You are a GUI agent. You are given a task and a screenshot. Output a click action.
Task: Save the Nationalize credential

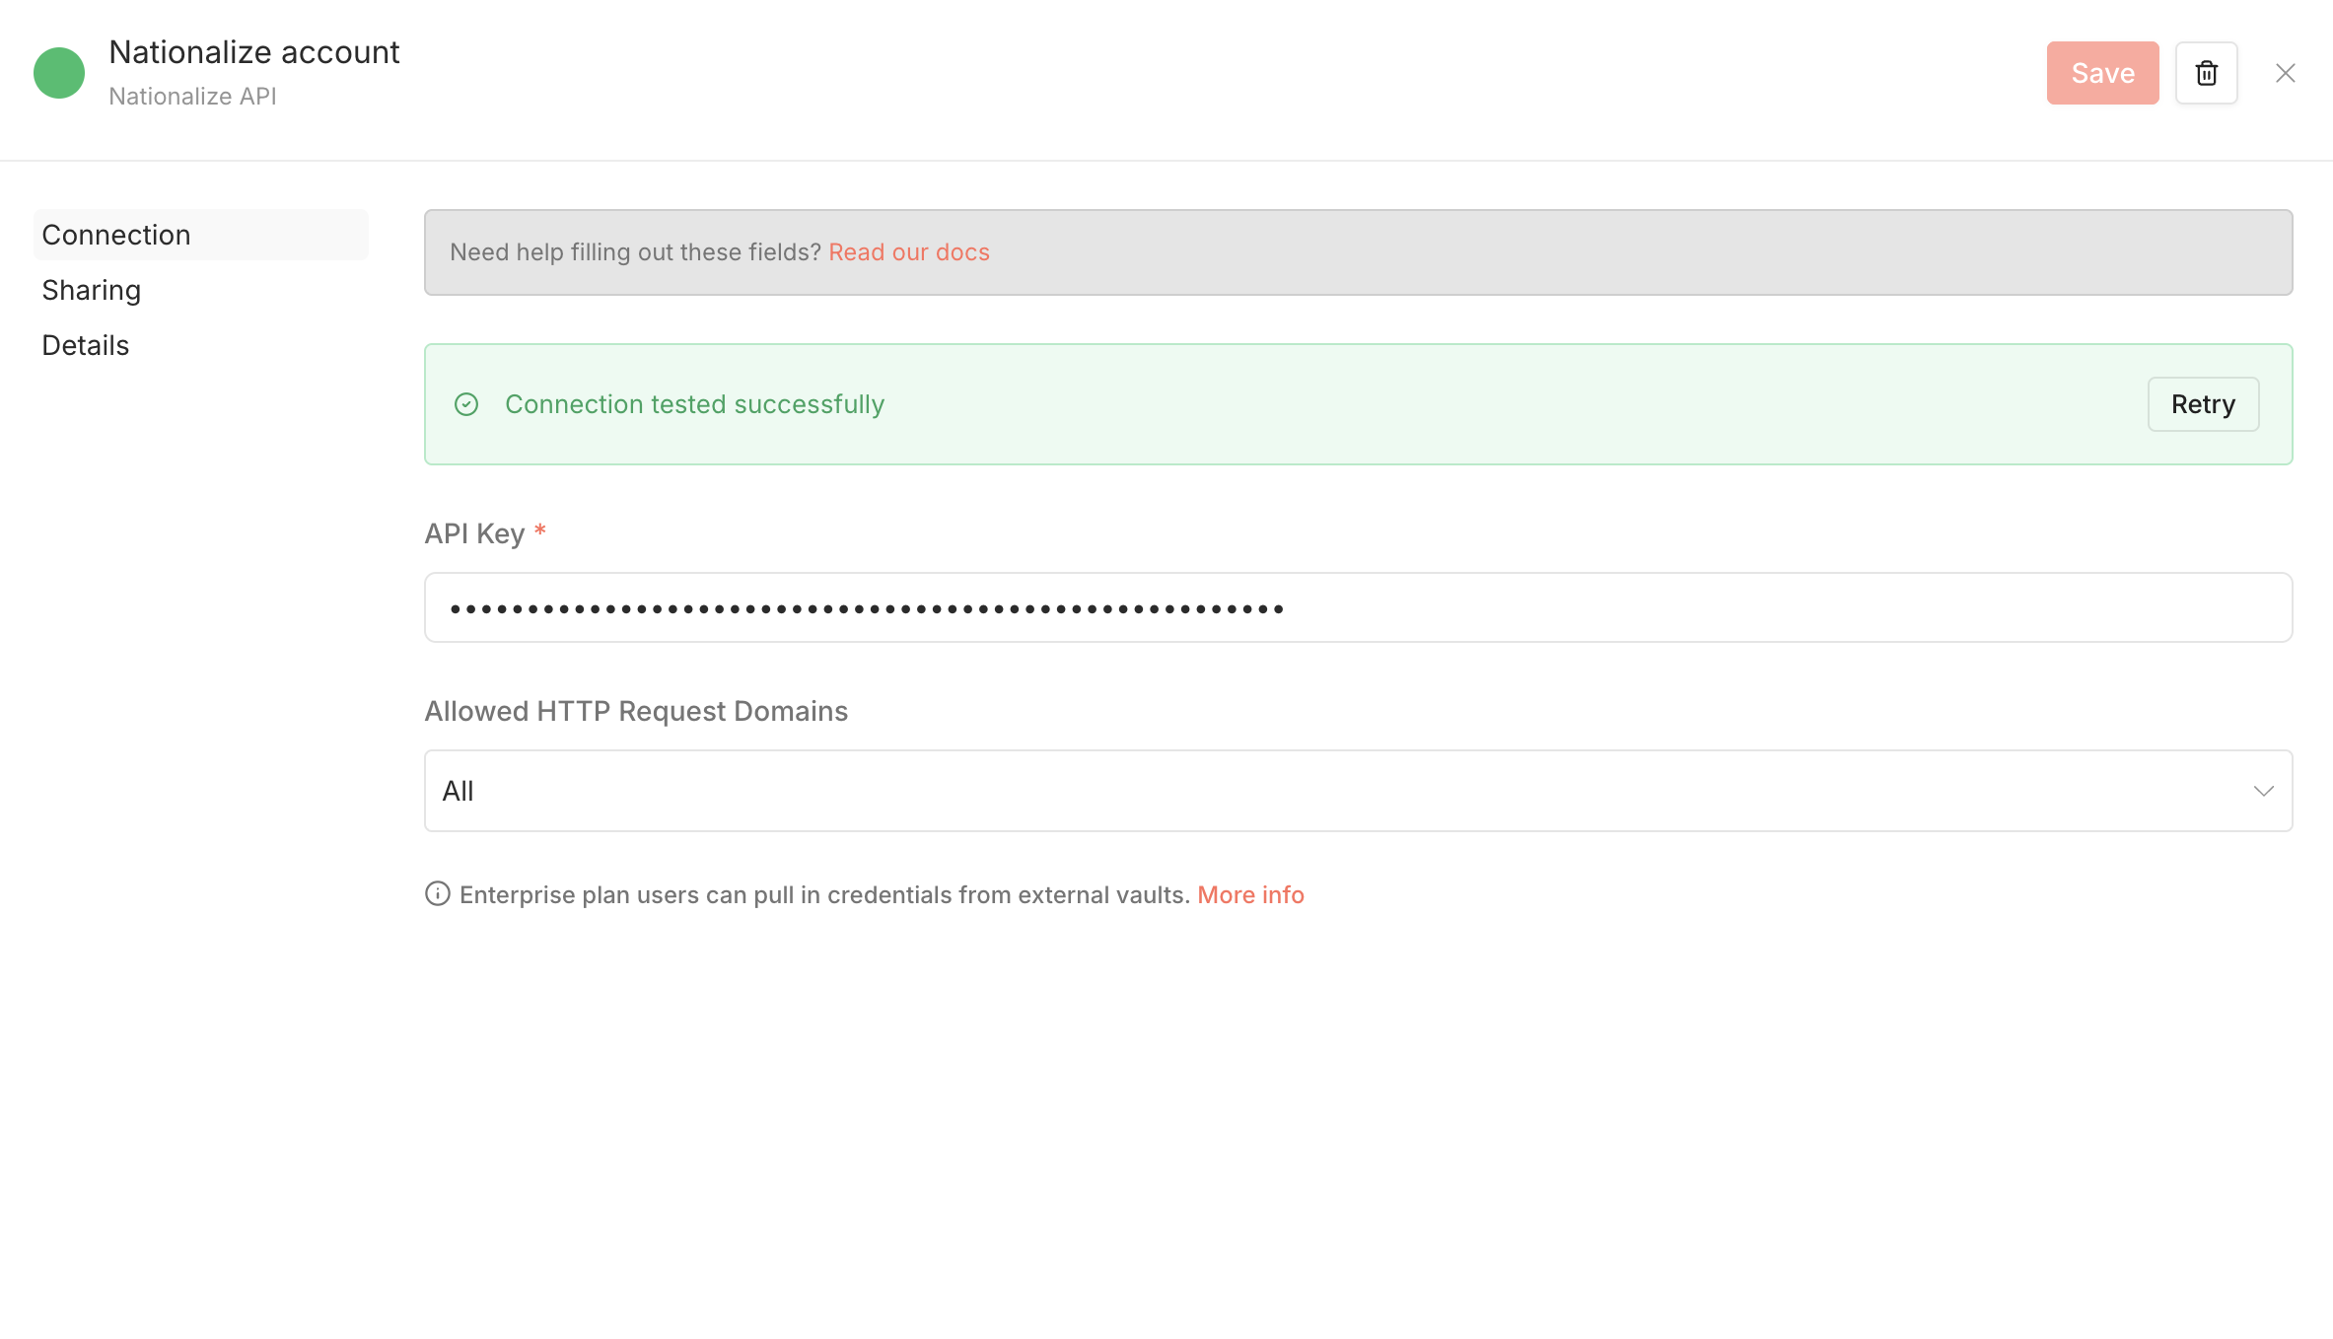tap(2103, 73)
